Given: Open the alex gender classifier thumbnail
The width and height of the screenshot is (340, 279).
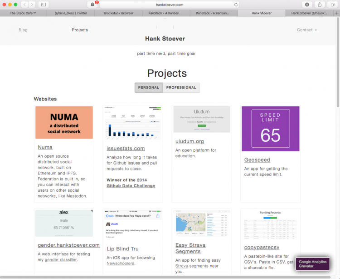Looking at the screenshot, I should (x=64, y=223).
